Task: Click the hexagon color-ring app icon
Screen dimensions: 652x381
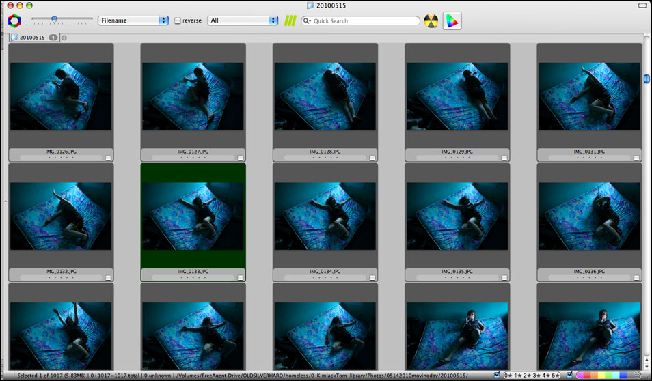Action: click(14, 20)
